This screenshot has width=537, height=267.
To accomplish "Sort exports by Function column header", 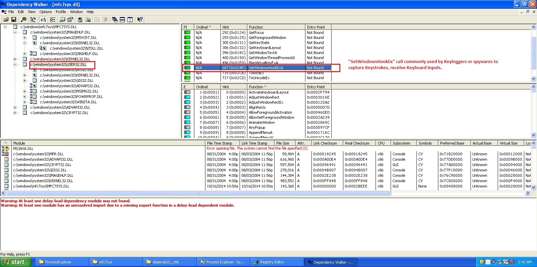I will click(x=276, y=87).
